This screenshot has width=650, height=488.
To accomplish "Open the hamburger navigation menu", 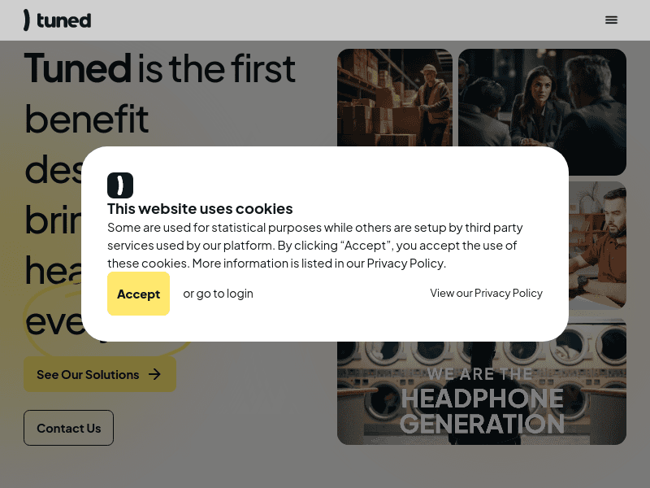I will (611, 20).
